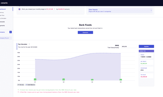Expand the Payments sidebar section
Screen dimensions: 163x97
tap(2, 26)
